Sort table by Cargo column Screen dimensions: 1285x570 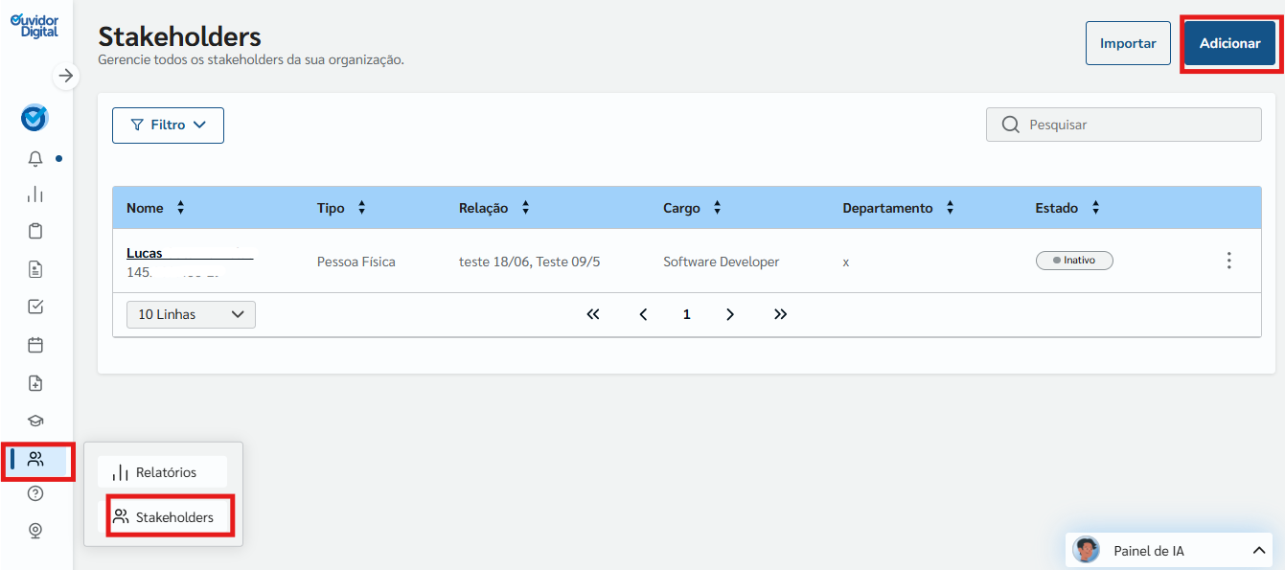(717, 208)
